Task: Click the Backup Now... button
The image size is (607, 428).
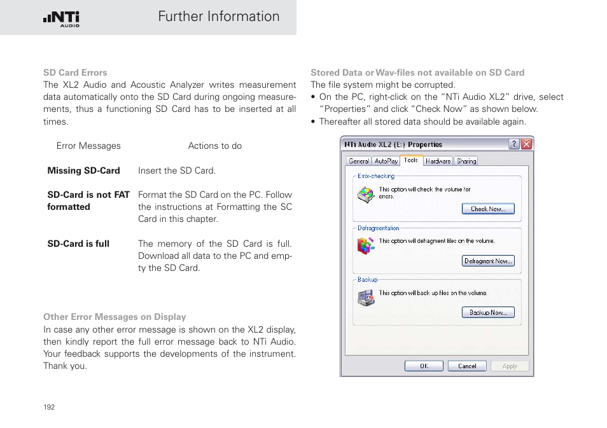Action: coord(488,312)
